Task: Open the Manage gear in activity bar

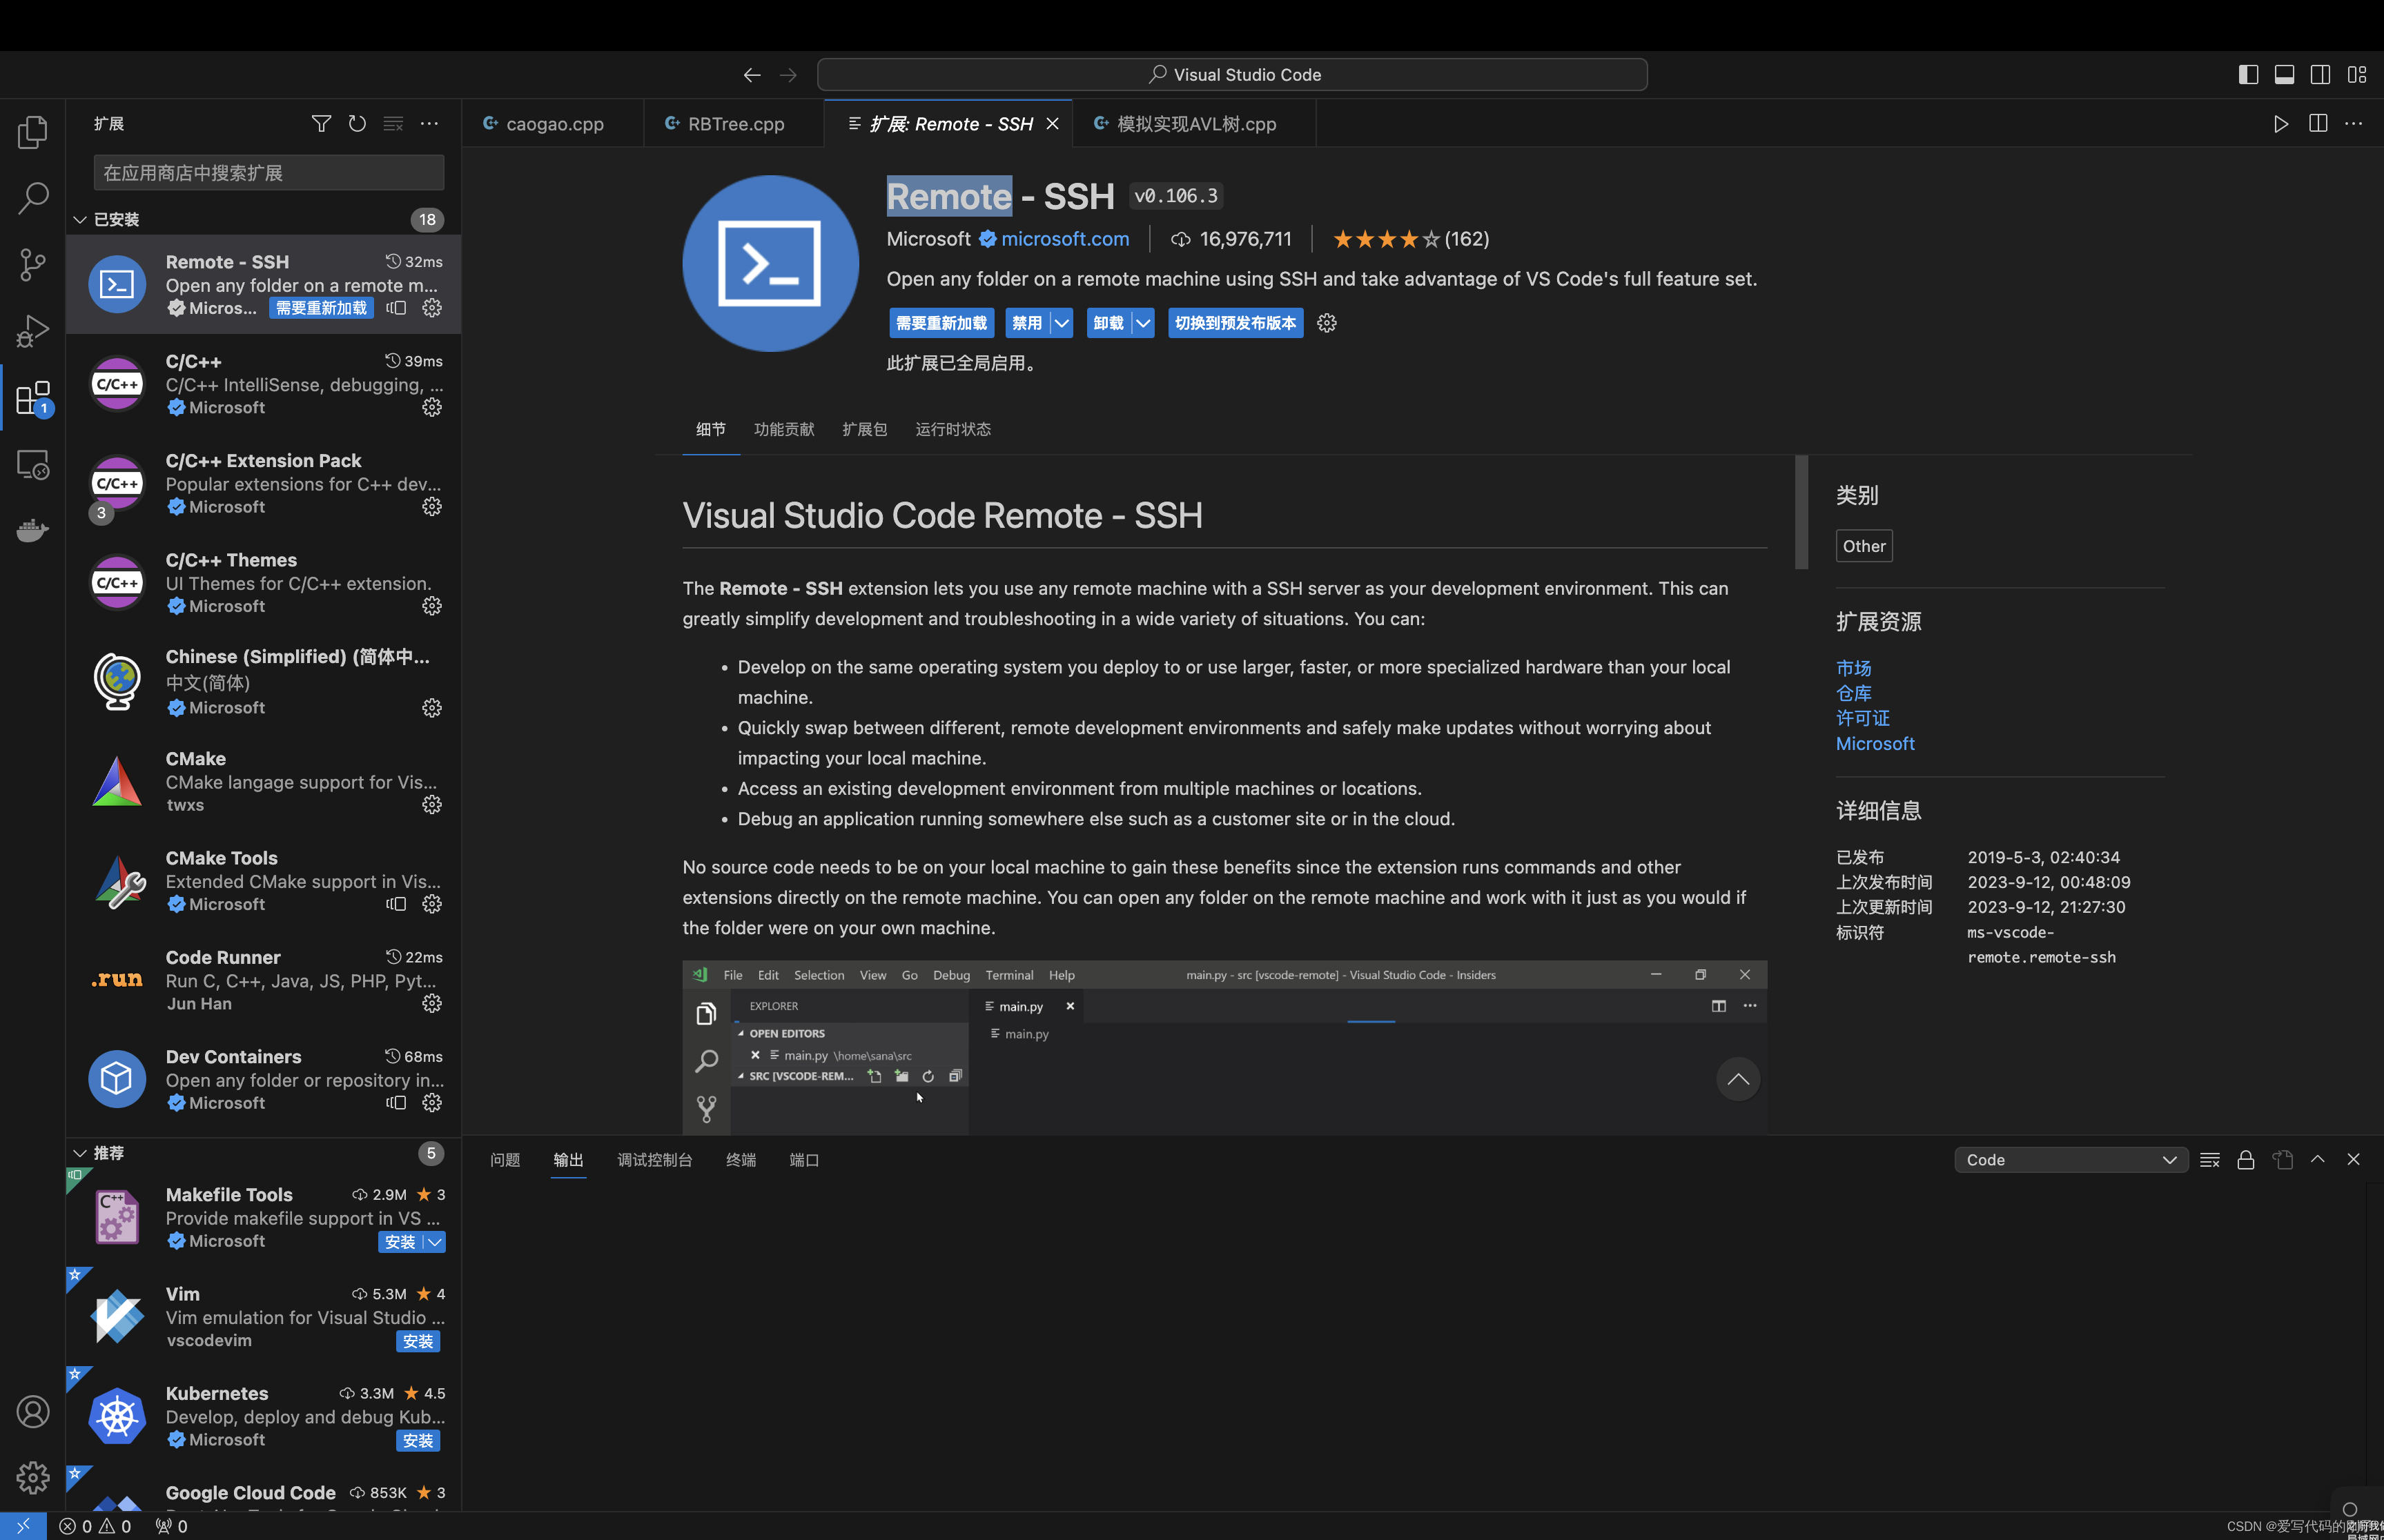Action: tap(32, 1477)
